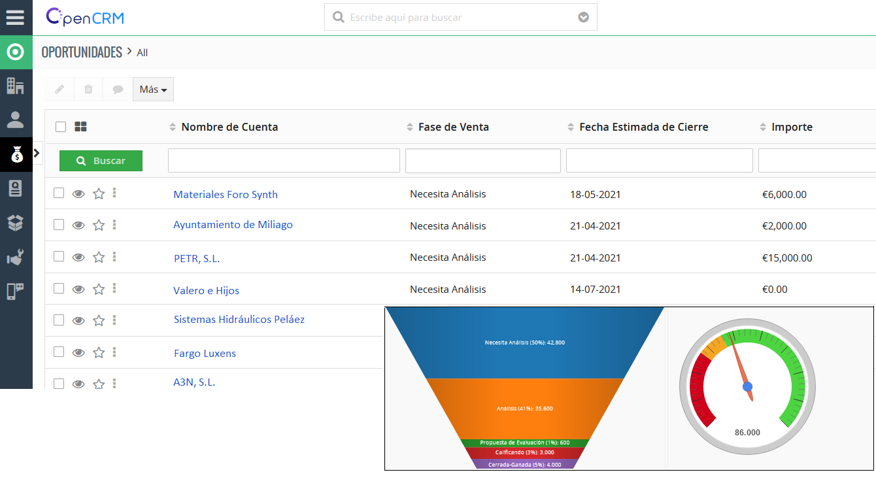Open the Accounts buildings sidebar icon
Image resolution: width=876 pixels, height=502 pixels.
point(16,86)
